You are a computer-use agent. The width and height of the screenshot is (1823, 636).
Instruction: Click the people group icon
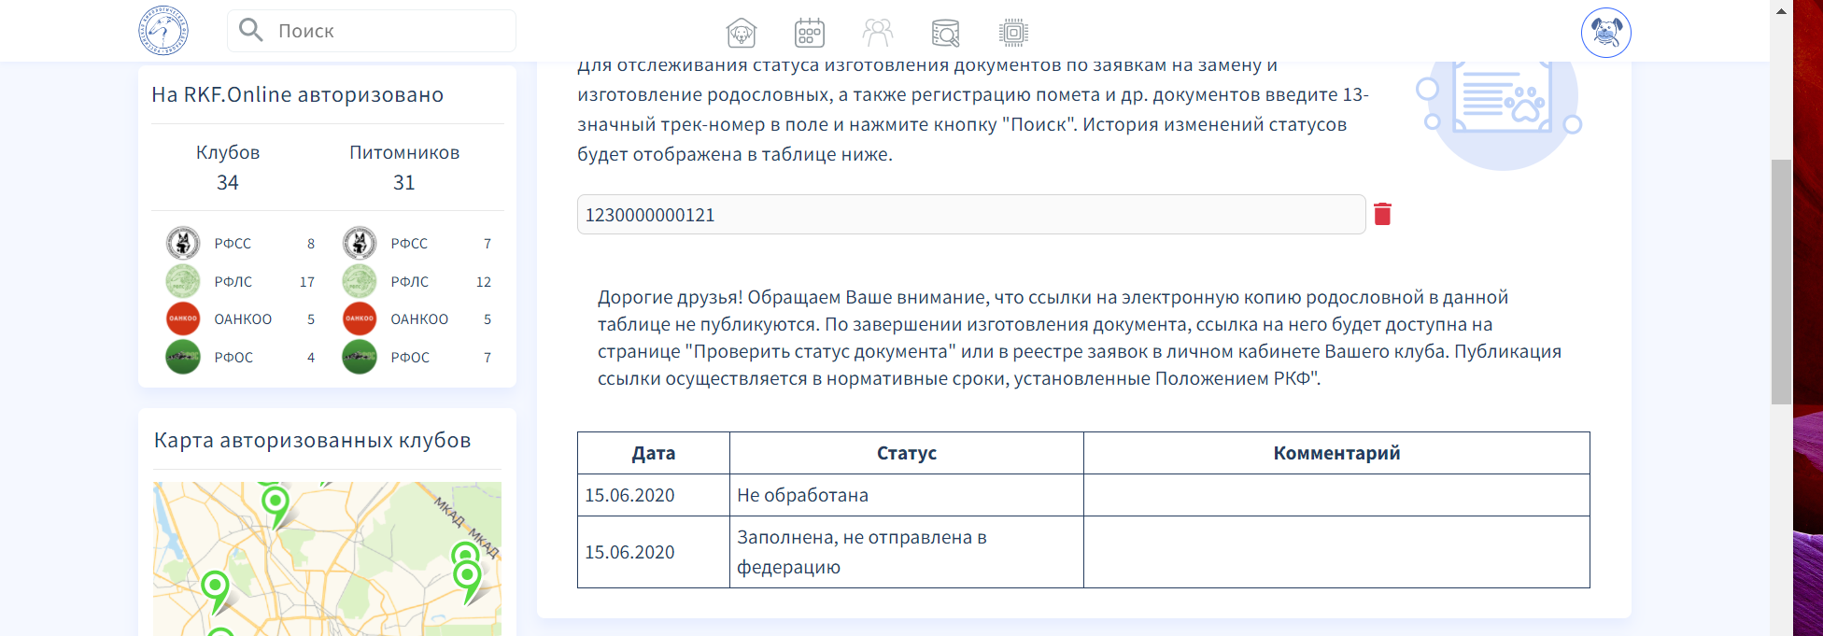click(x=877, y=33)
